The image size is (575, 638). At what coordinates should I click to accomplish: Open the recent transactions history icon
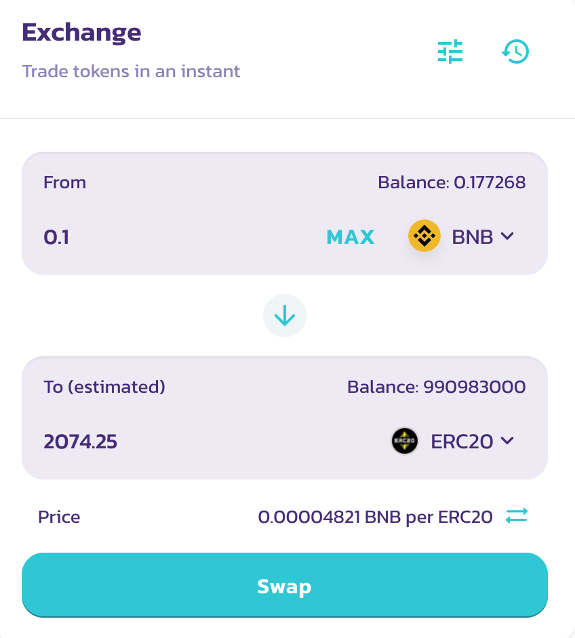pos(515,51)
